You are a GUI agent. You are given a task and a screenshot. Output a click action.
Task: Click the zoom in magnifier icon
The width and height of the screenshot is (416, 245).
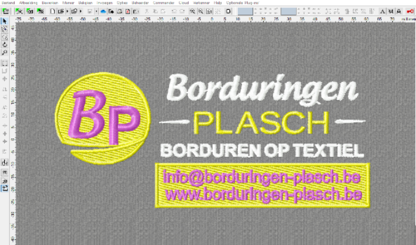click(192, 12)
